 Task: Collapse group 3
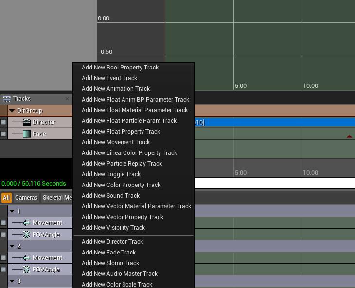click(x=12, y=281)
